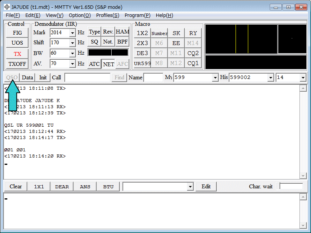
Task: Open the Option menu
Action: [80, 15]
